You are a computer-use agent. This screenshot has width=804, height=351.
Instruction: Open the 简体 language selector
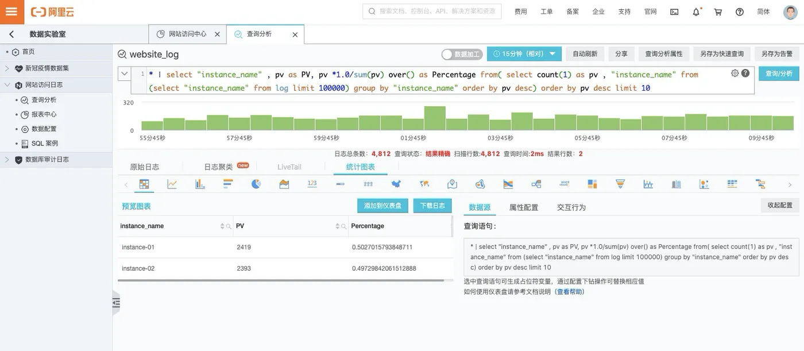[x=763, y=11]
